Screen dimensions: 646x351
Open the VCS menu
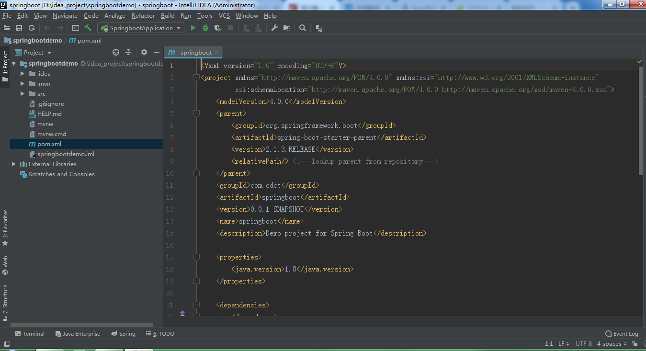coord(224,16)
